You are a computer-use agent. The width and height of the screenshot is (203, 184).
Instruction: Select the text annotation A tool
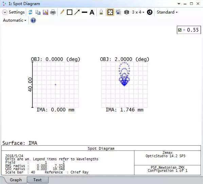tap(92, 13)
